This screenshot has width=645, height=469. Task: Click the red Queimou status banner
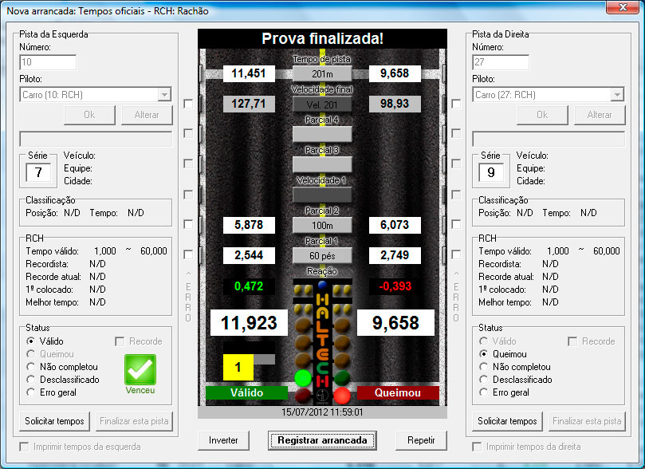397,392
